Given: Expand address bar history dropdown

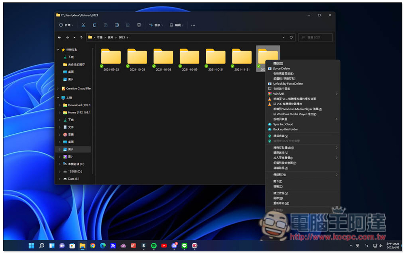Looking at the screenshot, I should (283, 37).
